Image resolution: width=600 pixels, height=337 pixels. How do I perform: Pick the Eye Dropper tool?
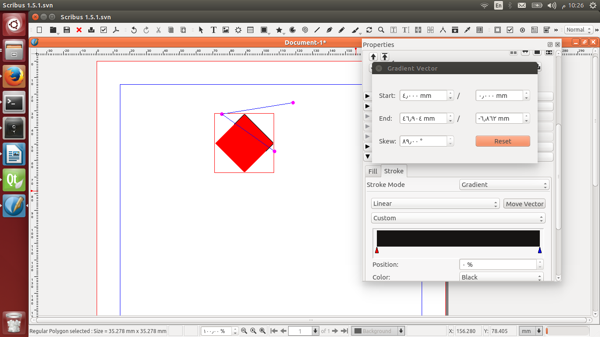(x=467, y=30)
